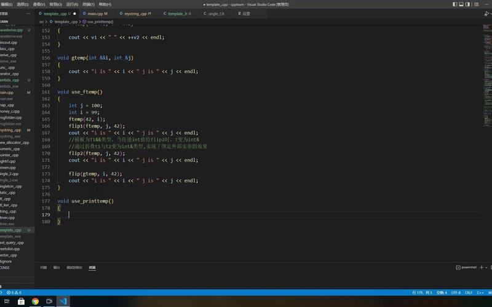
Task: Click the powershell terminal label
Action: click(466, 268)
